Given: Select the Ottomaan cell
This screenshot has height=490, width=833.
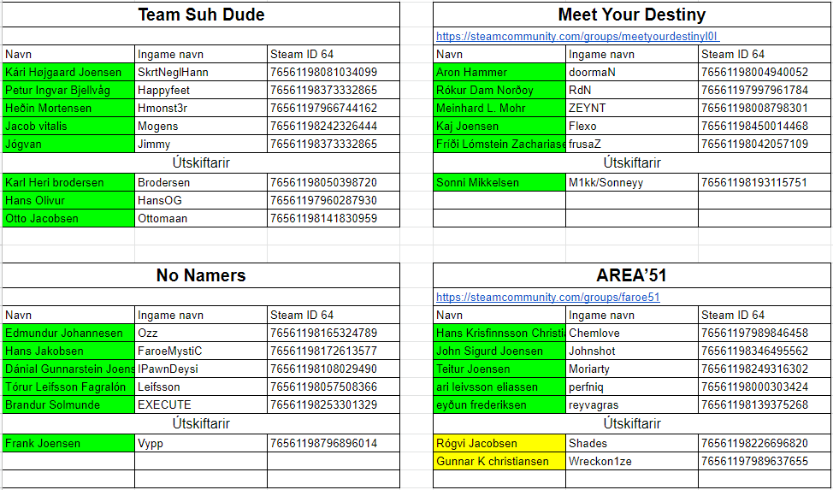Looking at the screenshot, I should [201, 218].
